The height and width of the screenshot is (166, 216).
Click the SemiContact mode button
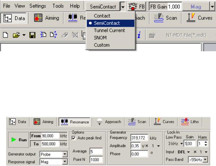pos(103,6)
